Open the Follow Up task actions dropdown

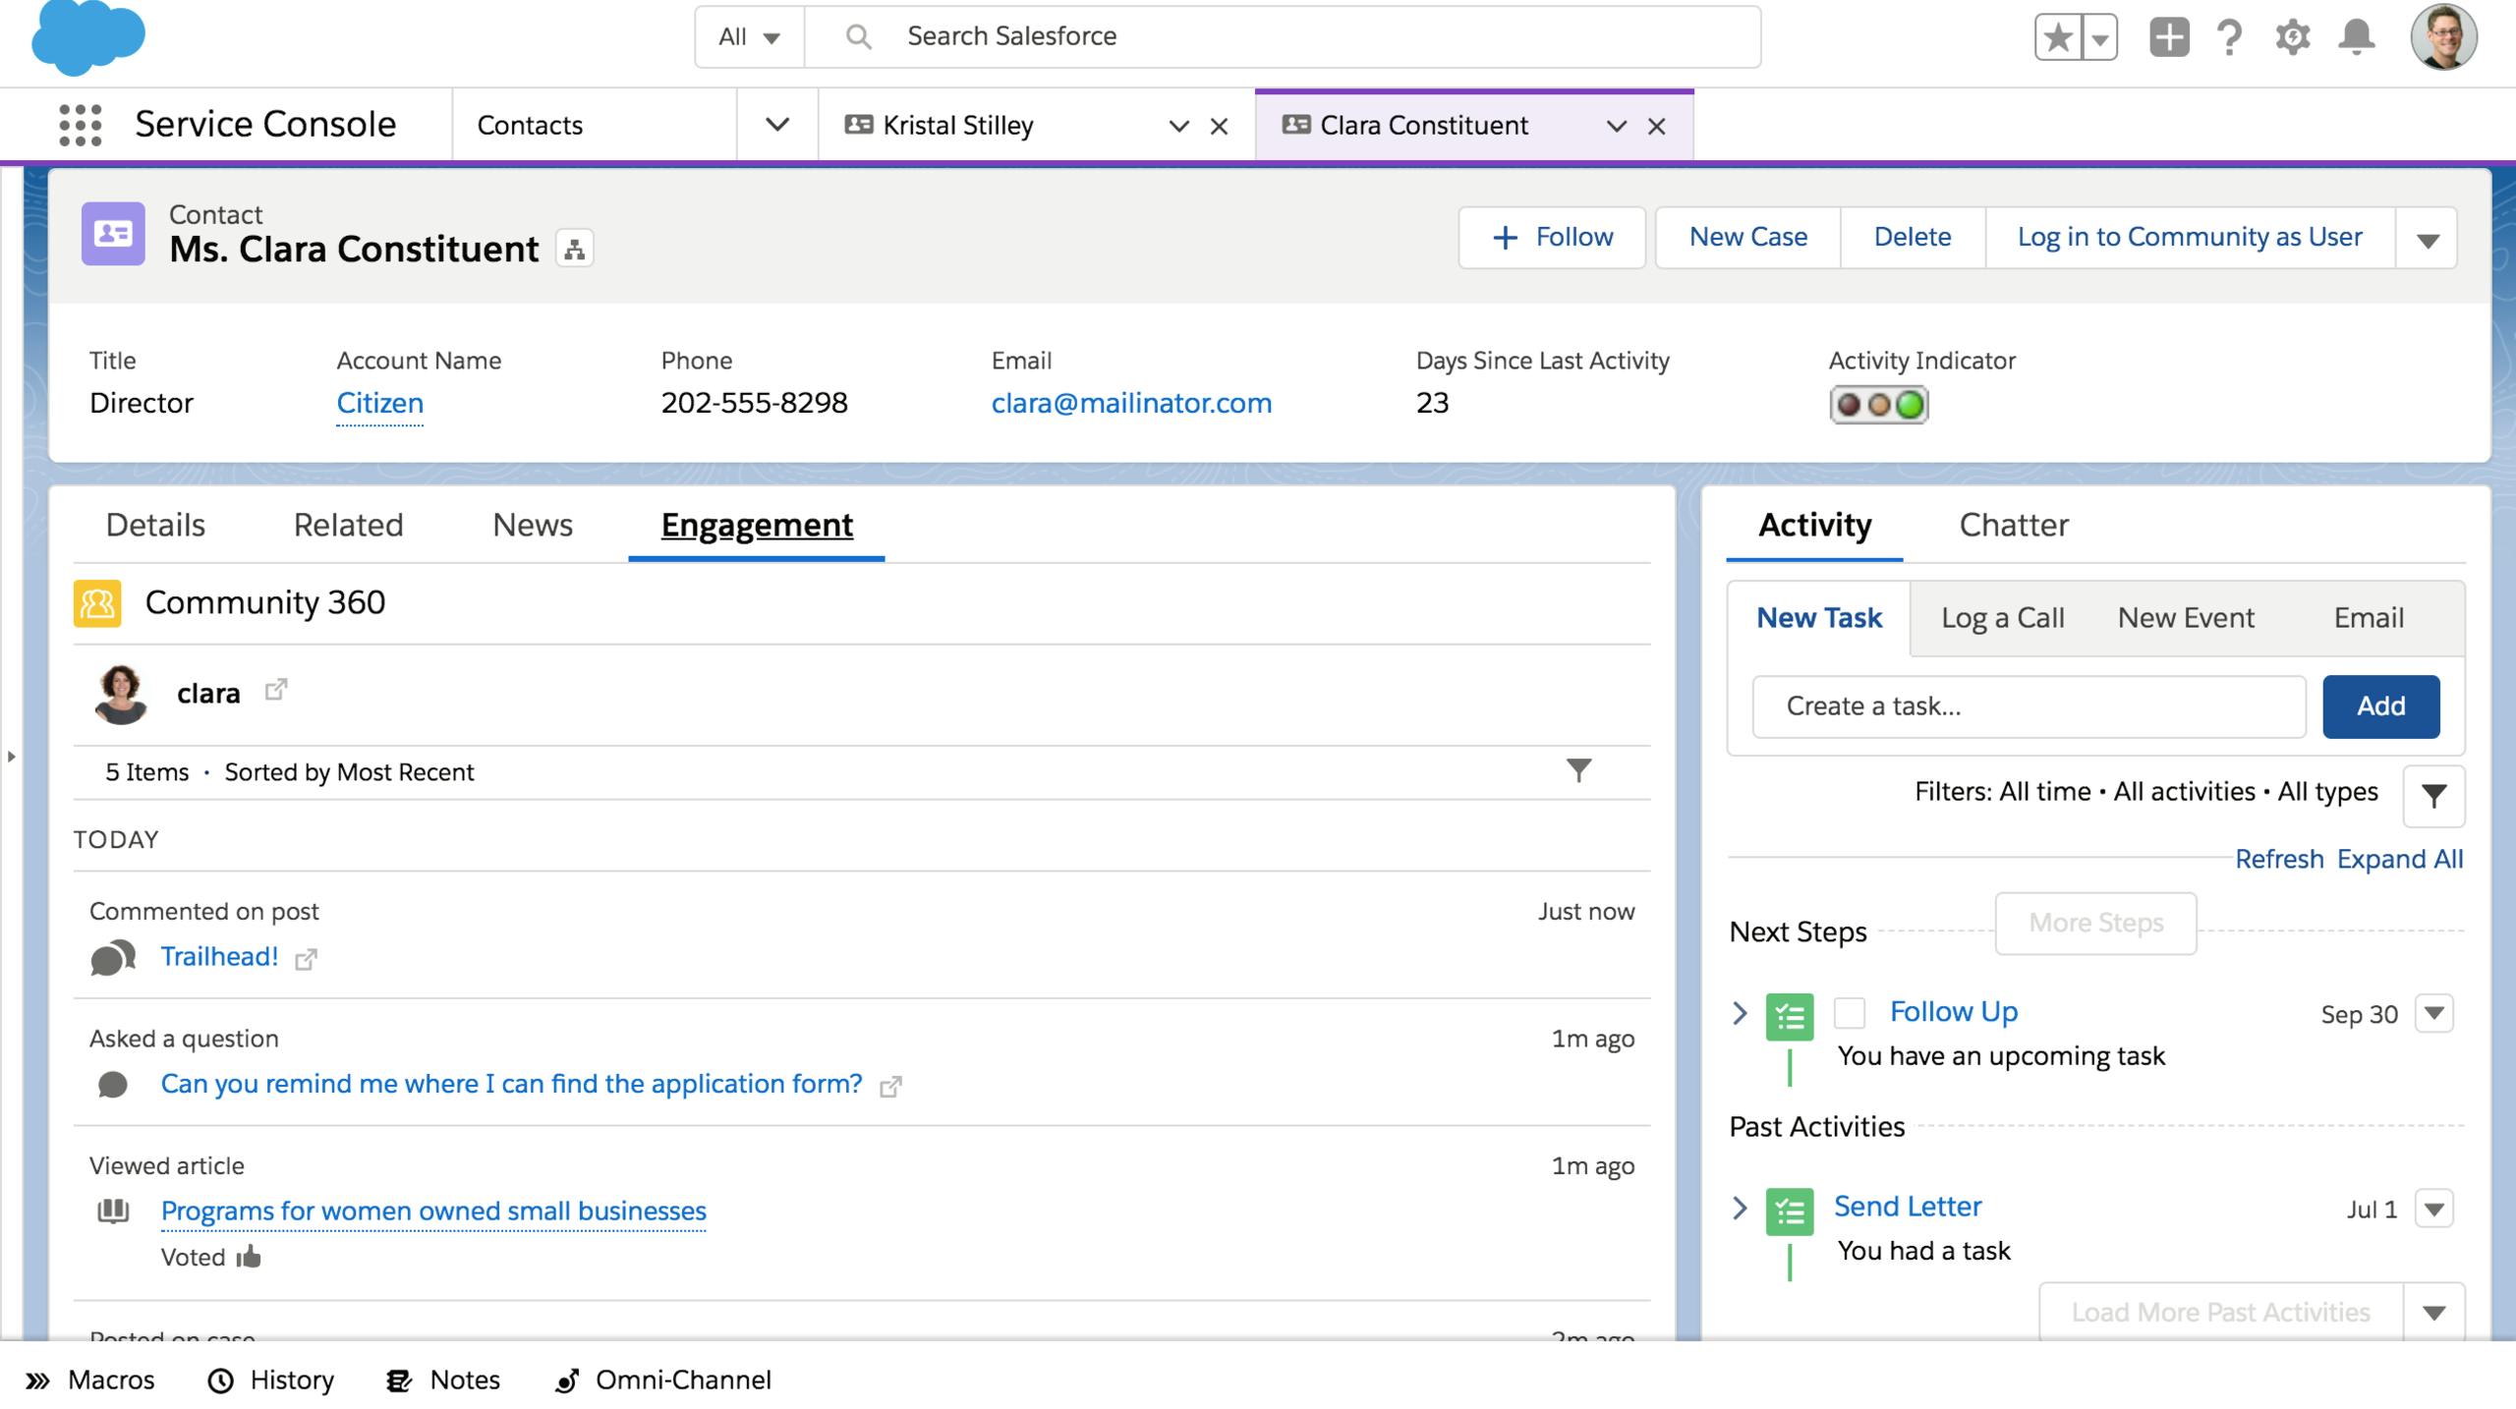click(x=2434, y=1013)
